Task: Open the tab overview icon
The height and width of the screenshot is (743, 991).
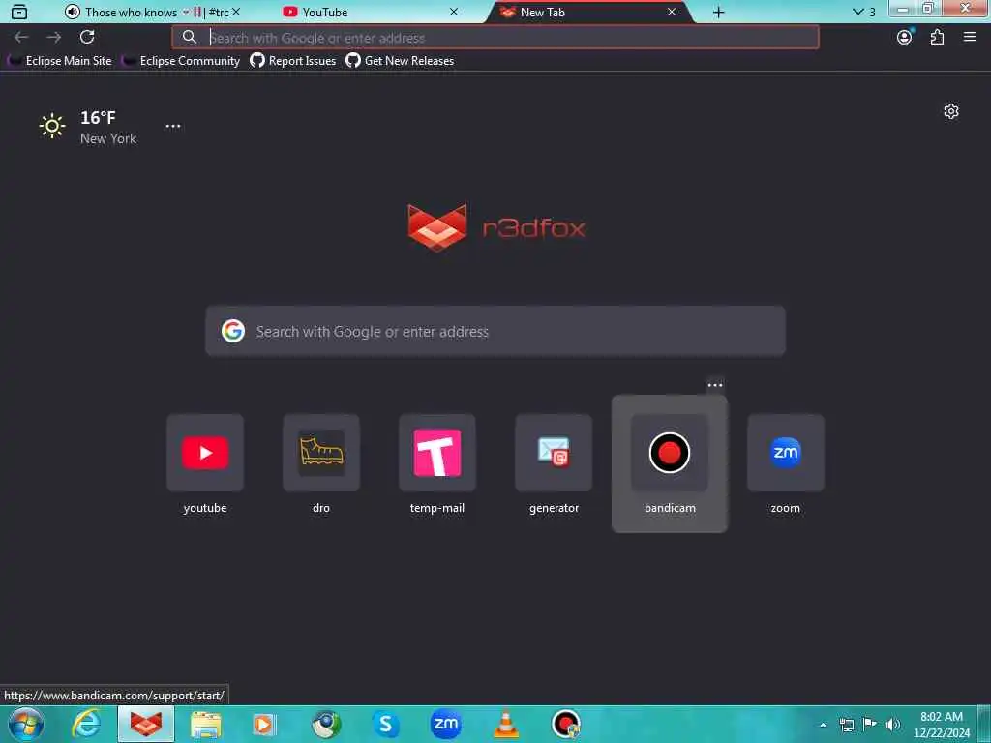Action: [19, 12]
